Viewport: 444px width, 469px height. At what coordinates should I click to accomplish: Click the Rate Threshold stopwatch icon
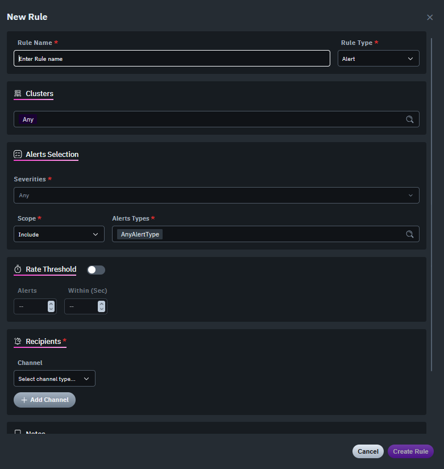[18, 269]
